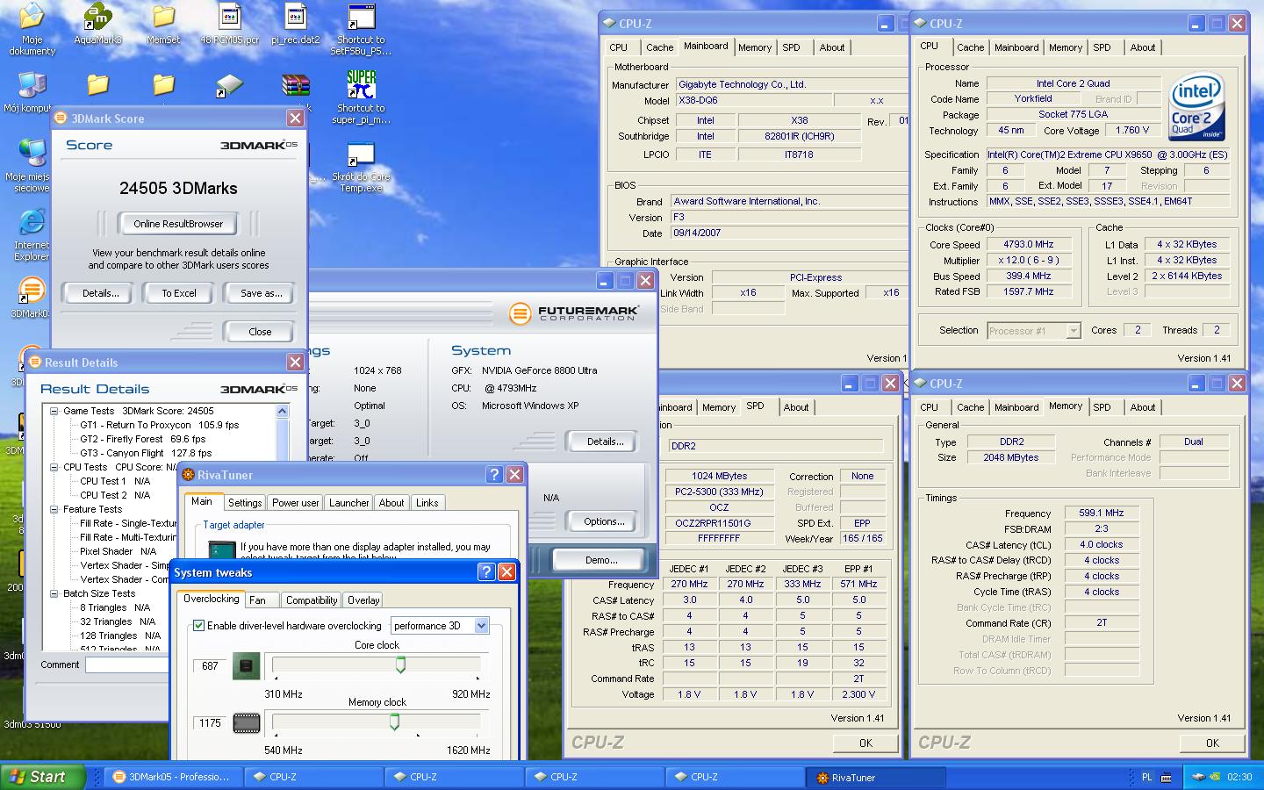Select the pi_rec.dat2 file icon
The width and height of the screenshot is (1264, 790).
tap(295, 18)
